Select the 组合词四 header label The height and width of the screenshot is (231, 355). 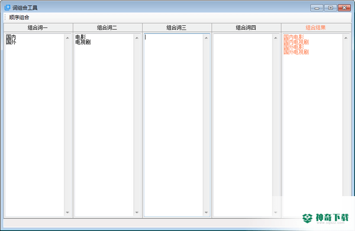pos(246,28)
